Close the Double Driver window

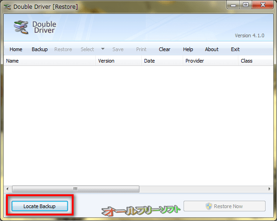click(x=263, y=5)
